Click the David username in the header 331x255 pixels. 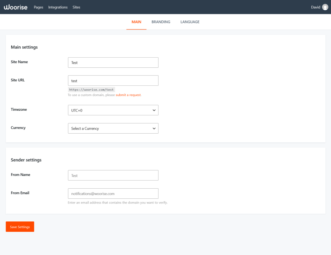[x=315, y=7]
